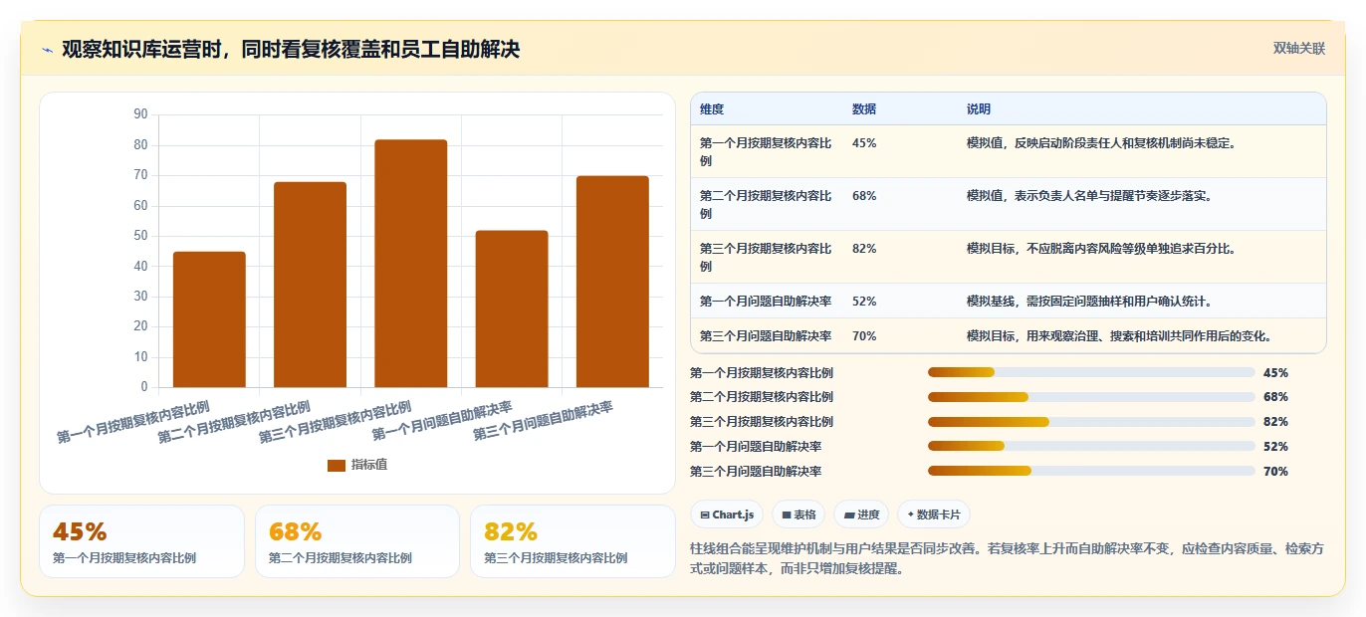Open the 45% stat card
The height and width of the screenshot is (617, 1366).
click(141, 541)
